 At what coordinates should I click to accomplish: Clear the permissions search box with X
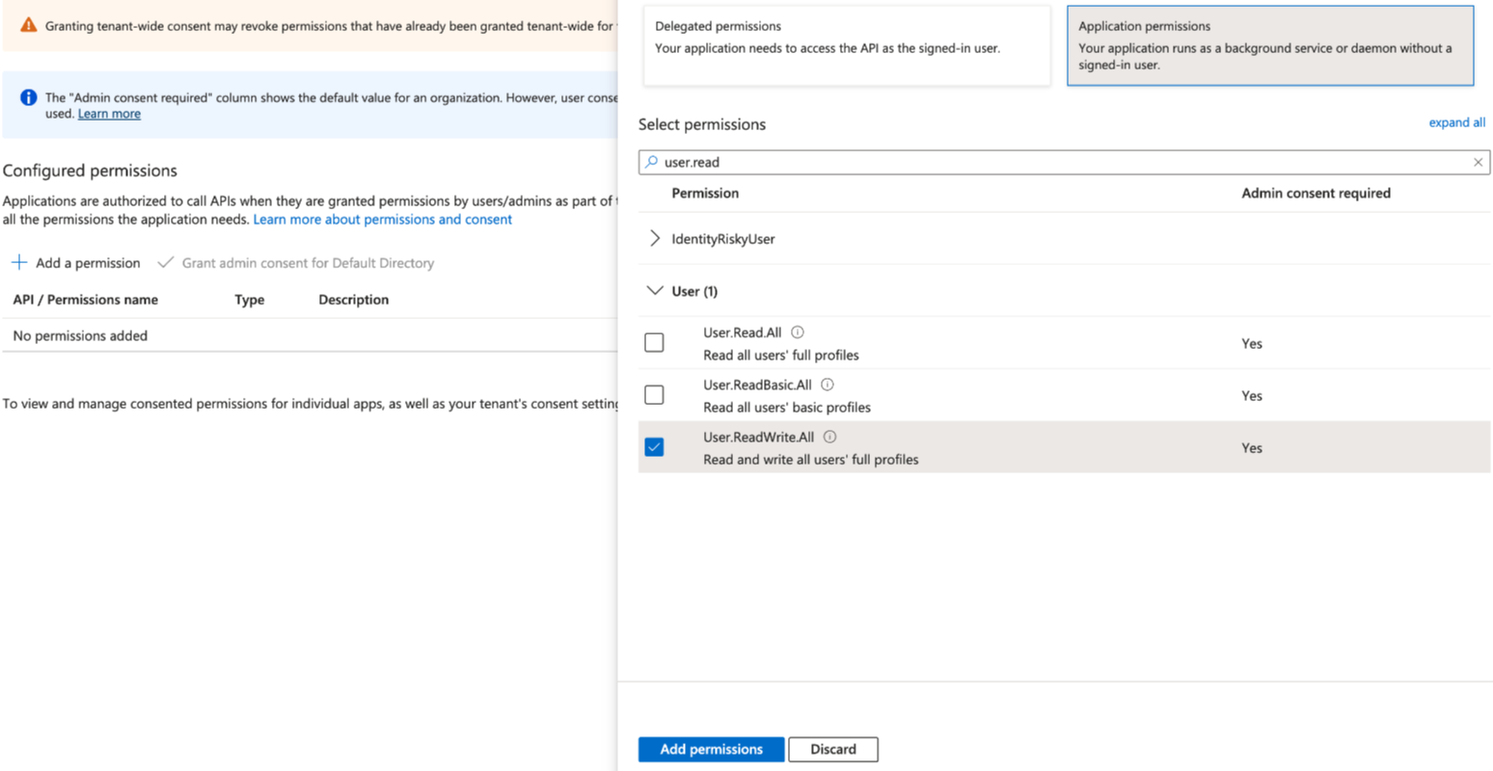(1478, 163)
